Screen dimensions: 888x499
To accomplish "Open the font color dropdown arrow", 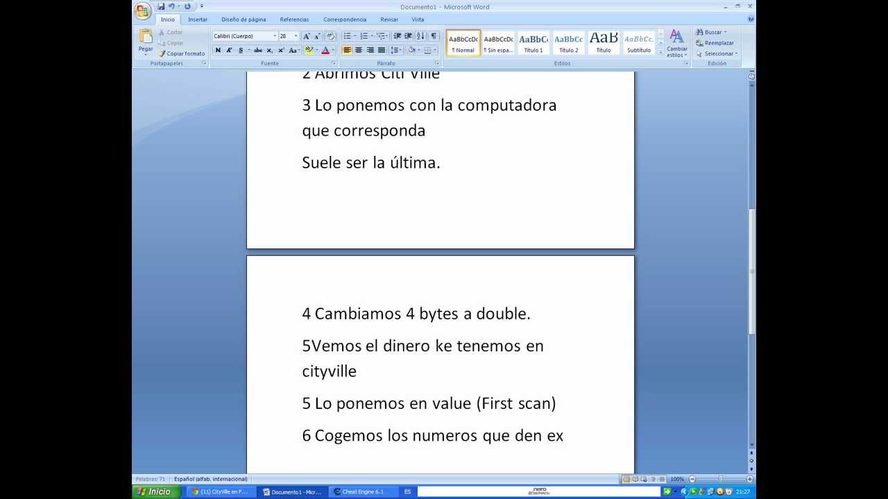I will pyautogui.click(x=333, y=50).
